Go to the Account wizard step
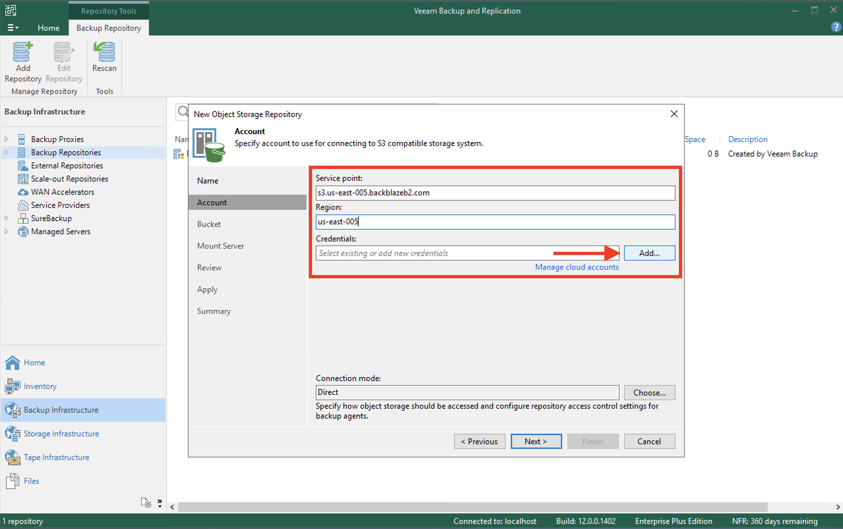The image size is (843, 529). click(x=247, y=202)
